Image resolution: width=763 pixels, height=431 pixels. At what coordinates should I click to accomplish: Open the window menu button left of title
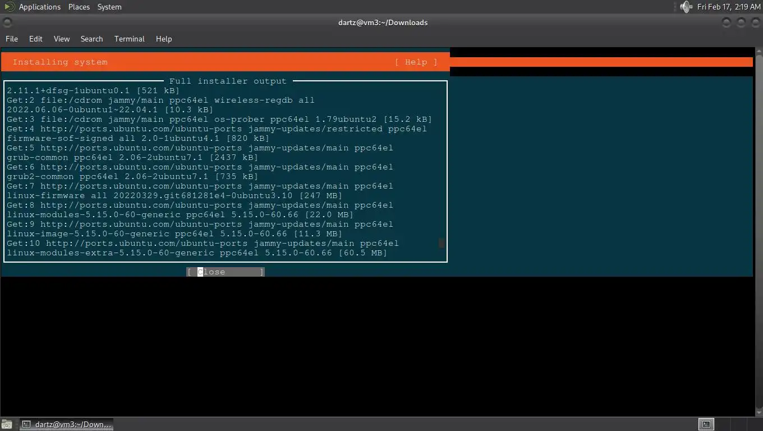coord(7,22)
